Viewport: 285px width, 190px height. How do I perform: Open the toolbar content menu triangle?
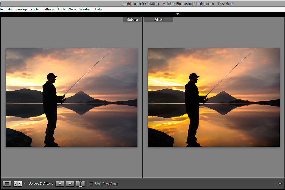pyautogui.click(x=279, y=184)
